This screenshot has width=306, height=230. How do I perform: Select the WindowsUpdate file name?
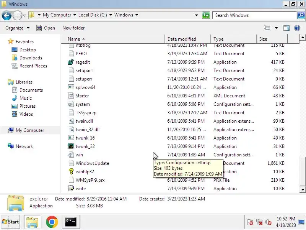click(92, 163)
